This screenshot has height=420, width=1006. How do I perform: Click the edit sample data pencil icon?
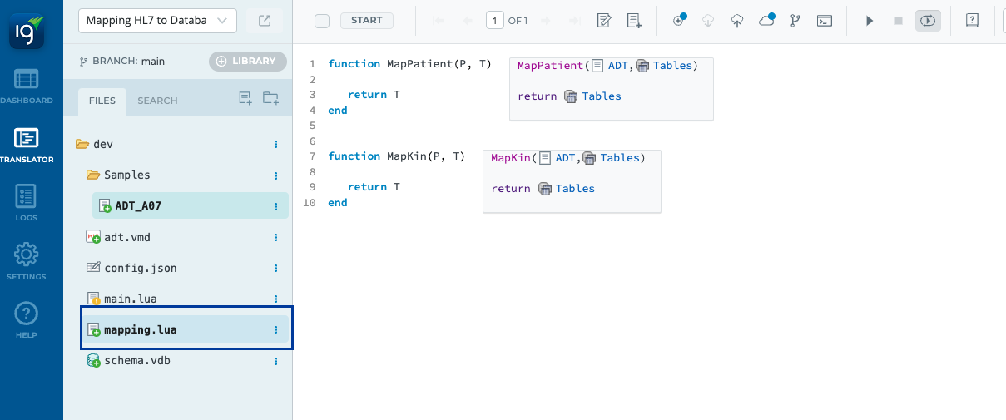tap(605, 21)
